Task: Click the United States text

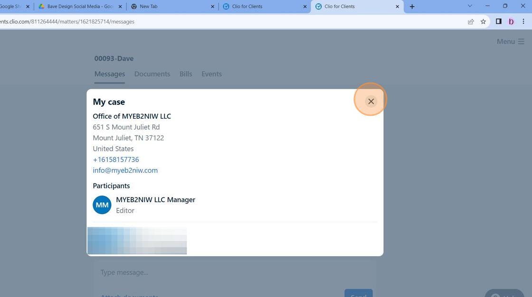Action: [114, 149]
